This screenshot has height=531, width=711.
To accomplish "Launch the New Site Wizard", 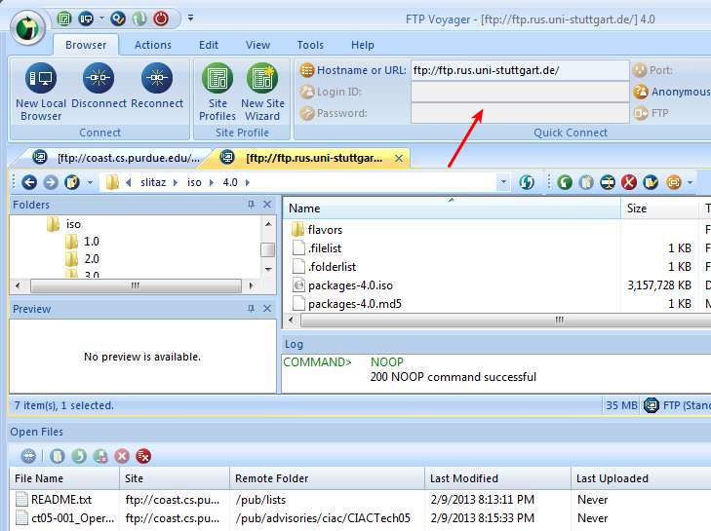I will coord(262,92).
